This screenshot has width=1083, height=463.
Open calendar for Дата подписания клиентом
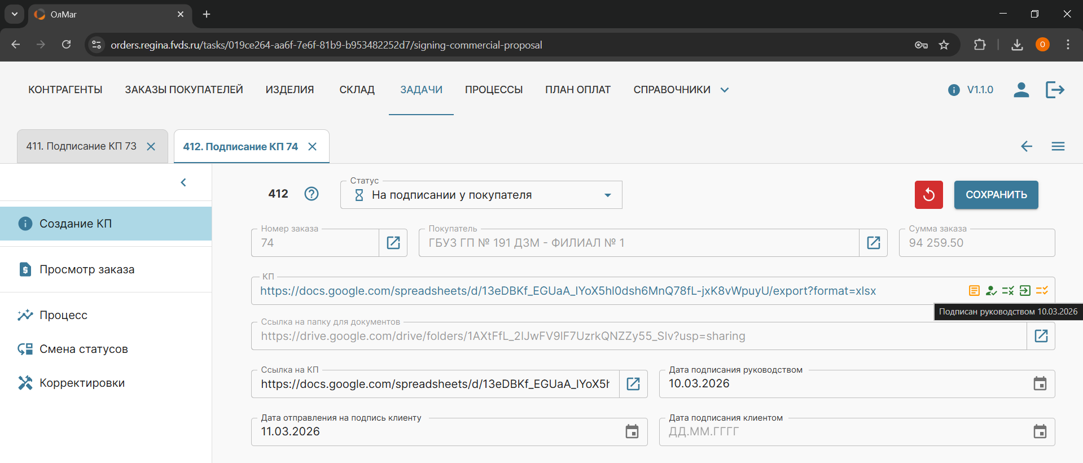pos(1040,432)
